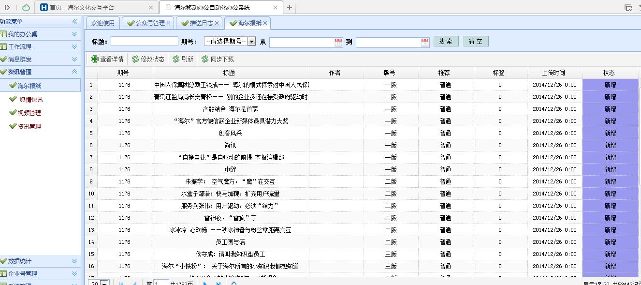Switch to the 欢迎使用 tab

(103, 23)
